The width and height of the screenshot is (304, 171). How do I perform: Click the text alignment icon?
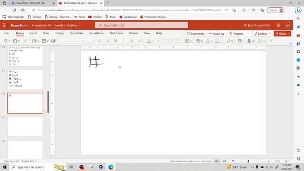pyautogui.click(x=187, y=41)
